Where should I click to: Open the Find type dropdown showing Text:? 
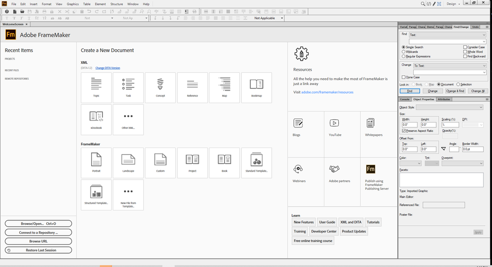point(448,35)
